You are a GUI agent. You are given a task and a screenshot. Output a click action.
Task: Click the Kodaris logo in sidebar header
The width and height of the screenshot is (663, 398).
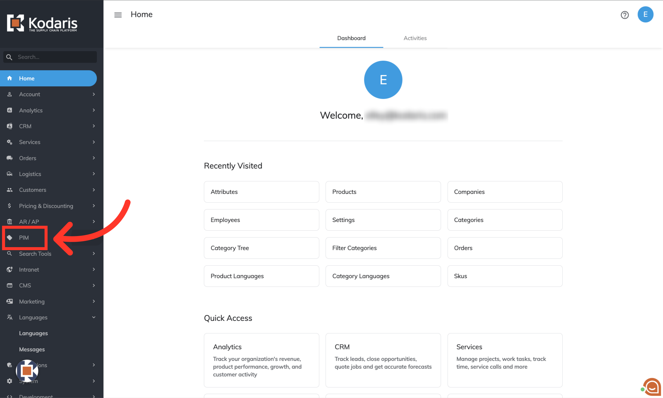tap(42, 23)
